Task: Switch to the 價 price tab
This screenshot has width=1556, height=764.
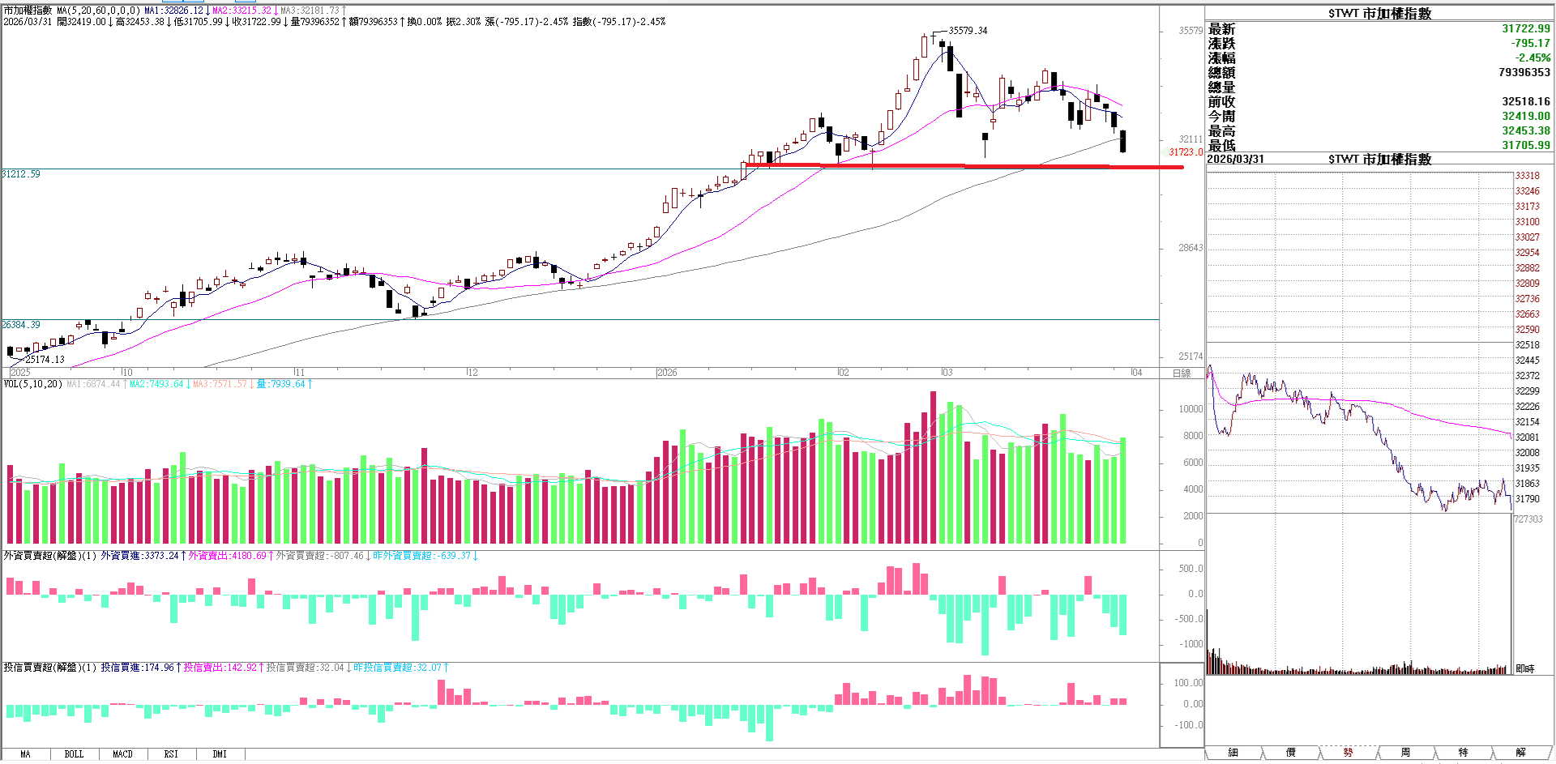Action: [x=1290, y=753]
